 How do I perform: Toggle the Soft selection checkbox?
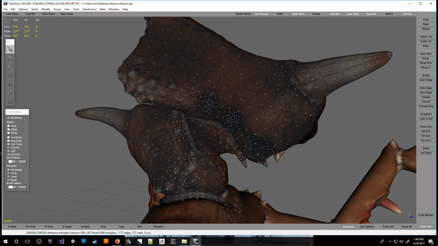coord(8,151)
